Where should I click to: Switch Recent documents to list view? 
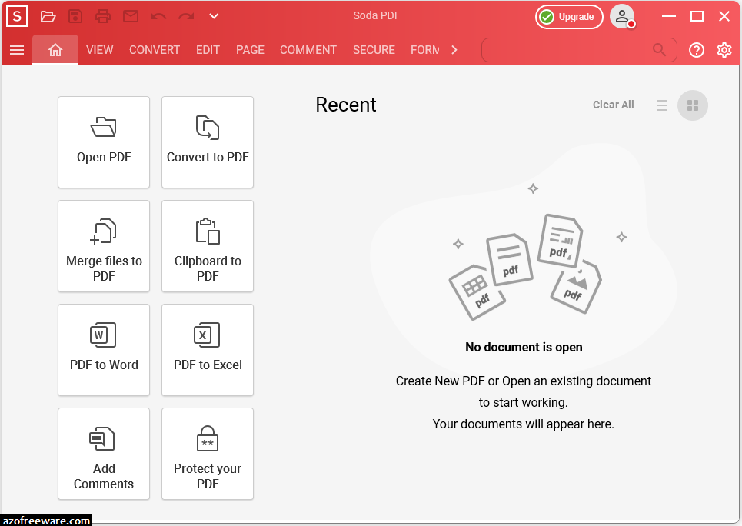click(662, 105)
